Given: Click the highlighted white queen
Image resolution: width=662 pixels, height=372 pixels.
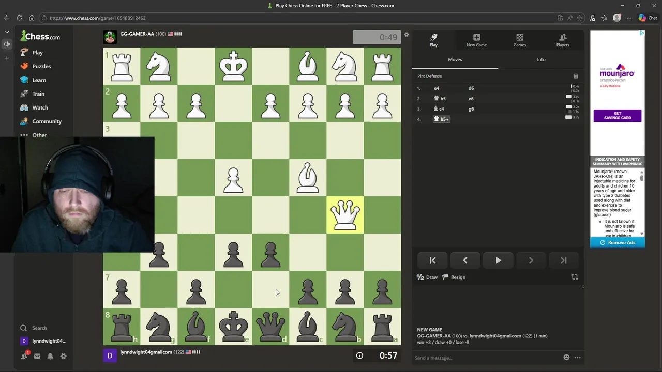Looking at the screenshot, I should pyautogui.click(x=345, y=215).
